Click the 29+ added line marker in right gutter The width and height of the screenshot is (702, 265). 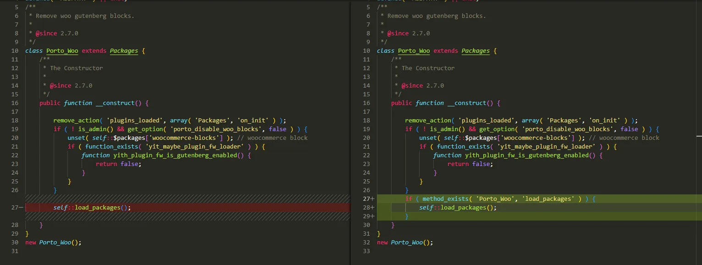tap(369, 216)
